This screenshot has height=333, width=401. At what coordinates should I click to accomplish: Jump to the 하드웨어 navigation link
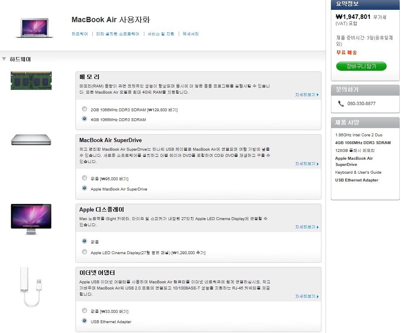coord(80,34)
